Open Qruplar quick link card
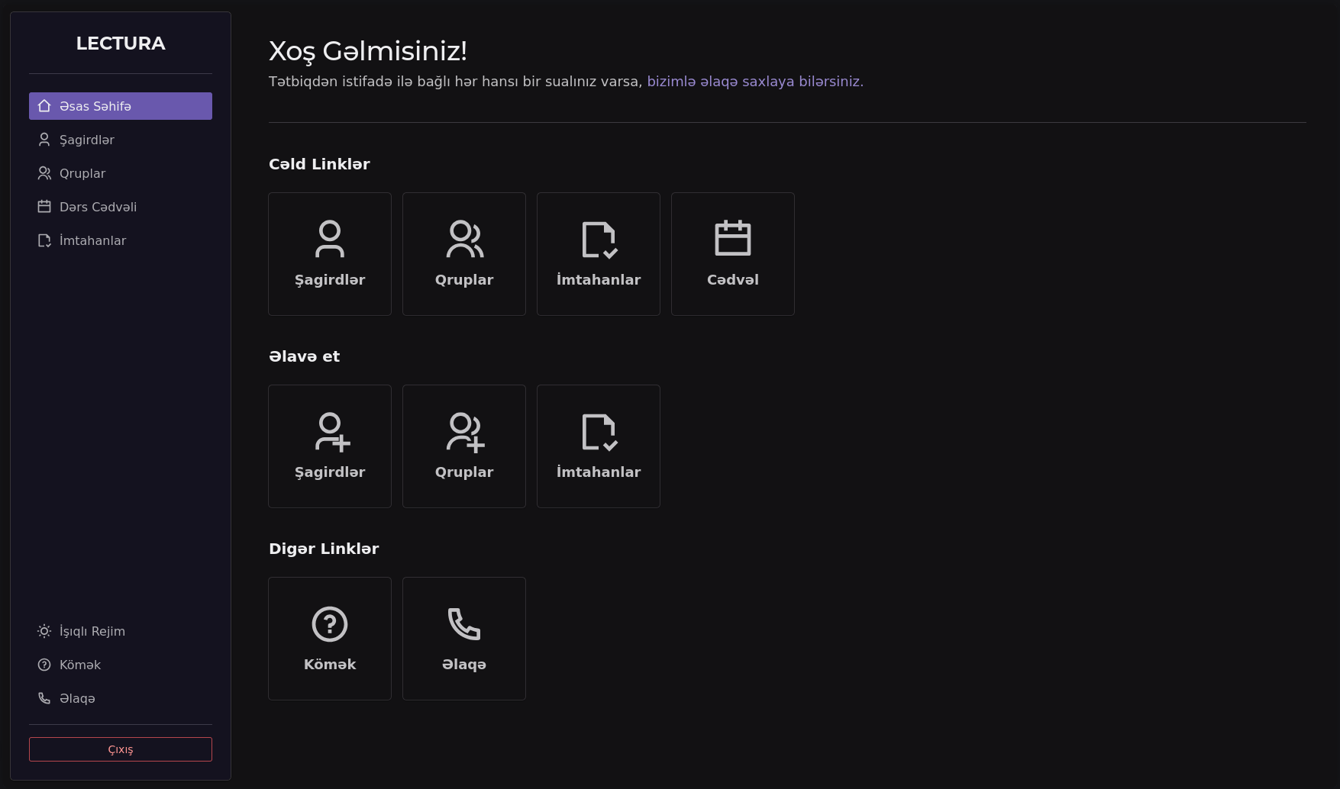This screenshot has height=789, width=1340. (x=464, y=254)
